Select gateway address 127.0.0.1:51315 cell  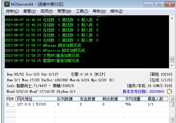coord(35,104)
